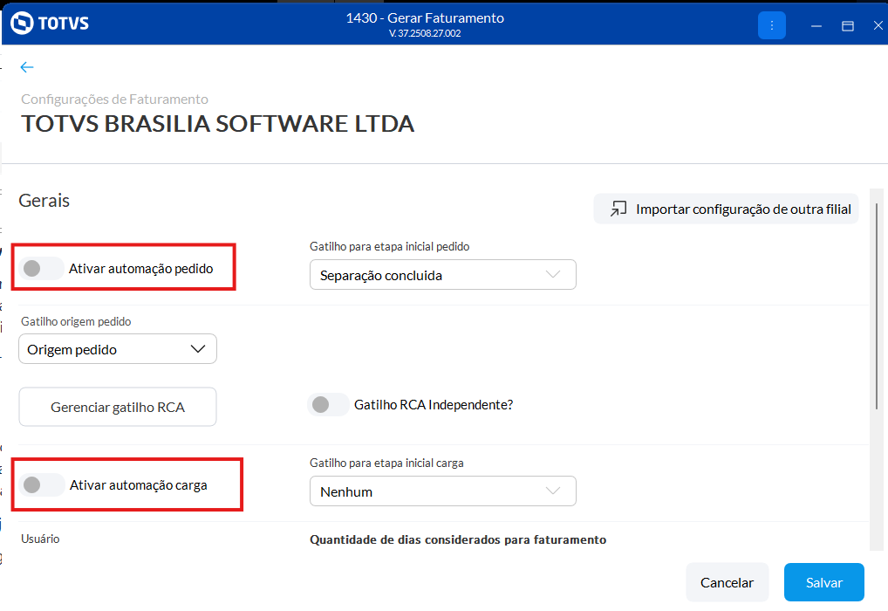The height and width of the screenshot is (611, 888).
Task: Open Gatilho para etapa inicial carga dropdown
Action: coord(442,491)
